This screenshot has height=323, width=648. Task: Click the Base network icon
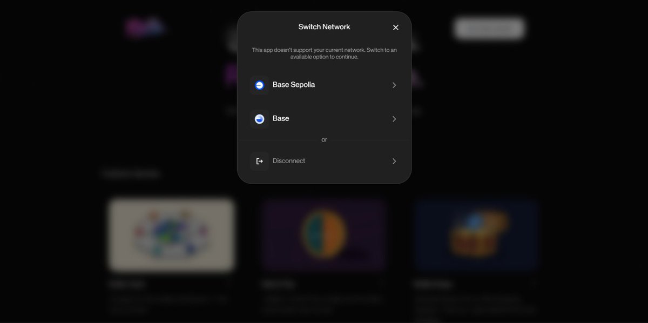click(259, 119)
